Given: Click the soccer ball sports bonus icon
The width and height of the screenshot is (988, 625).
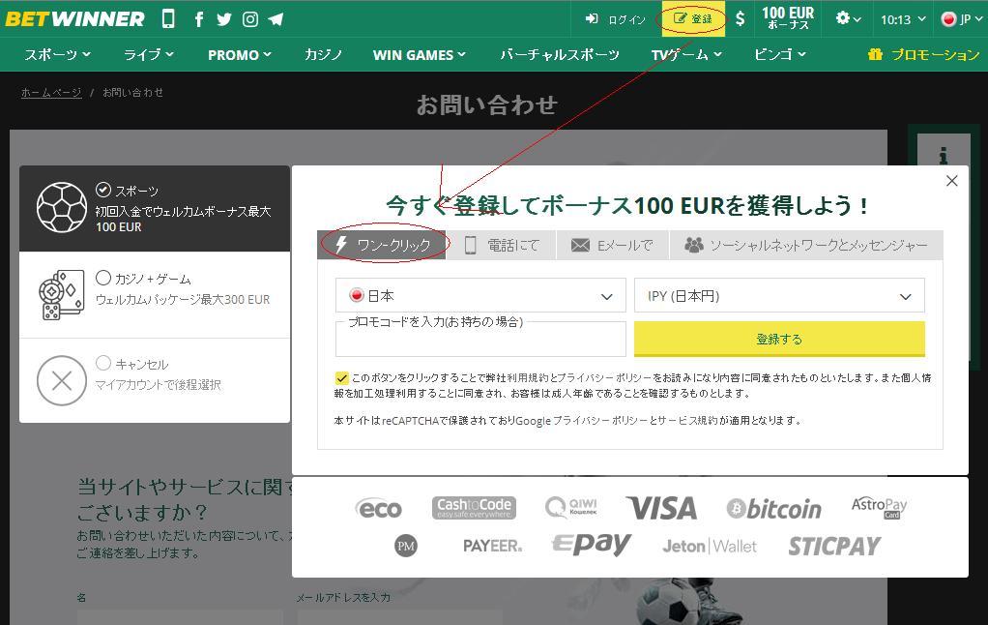Looking at the screenshot, I should click(62, 207).
